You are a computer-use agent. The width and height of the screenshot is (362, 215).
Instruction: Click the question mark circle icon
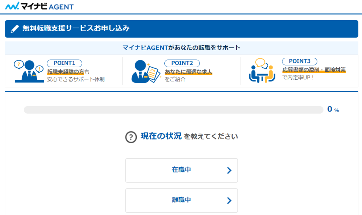131,137
